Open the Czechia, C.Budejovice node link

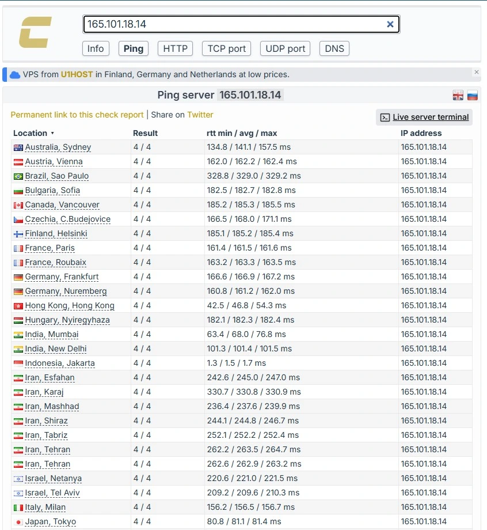[x=67, y=219]
